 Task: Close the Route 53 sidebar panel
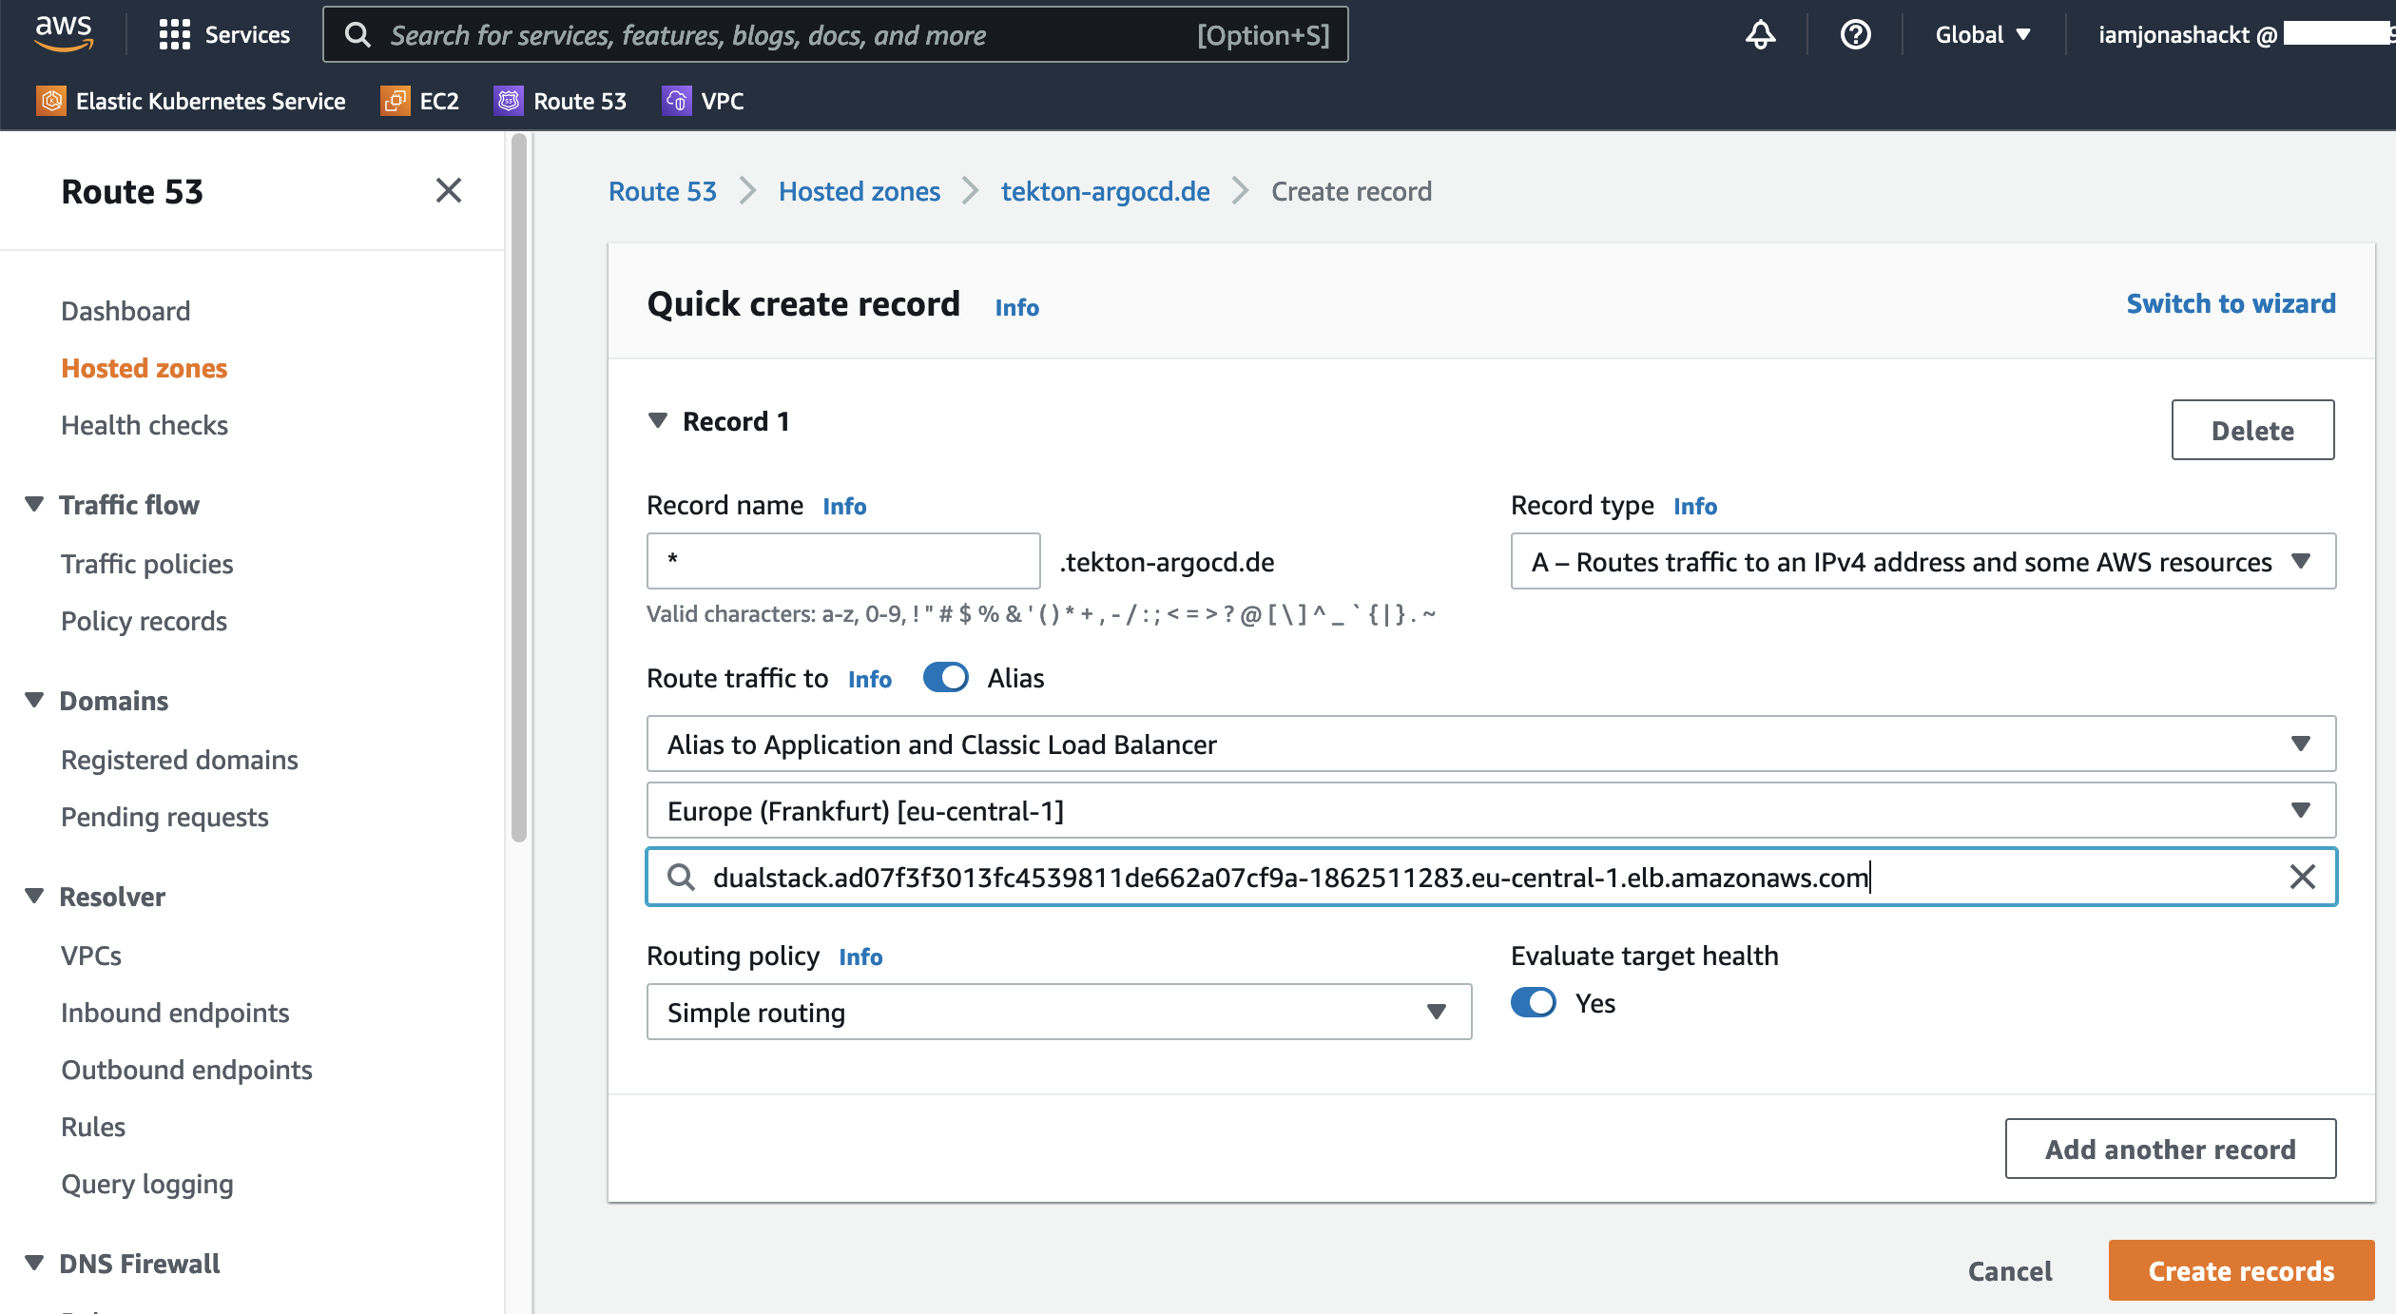[449, 190]
